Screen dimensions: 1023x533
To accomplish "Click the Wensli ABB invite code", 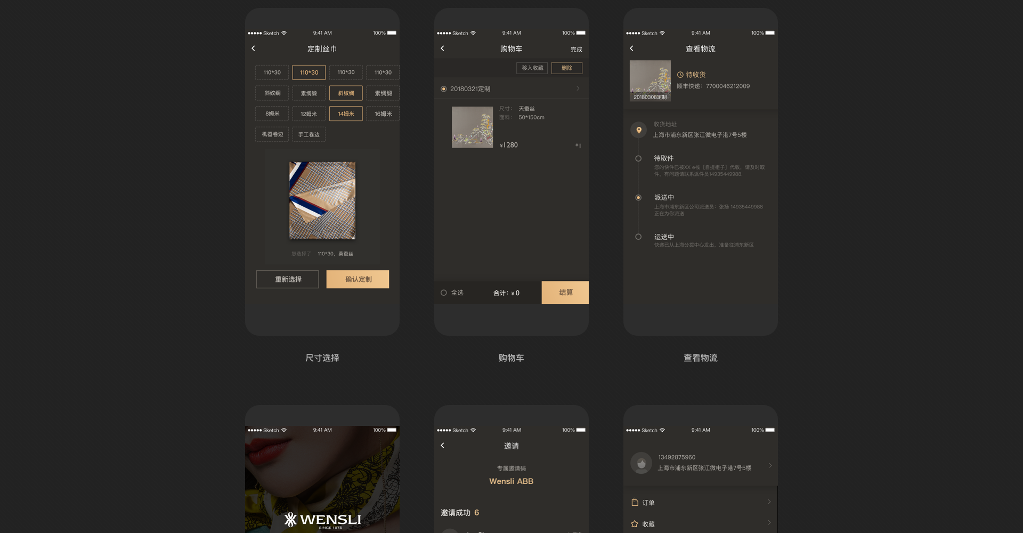I will [x=511, y=481].
